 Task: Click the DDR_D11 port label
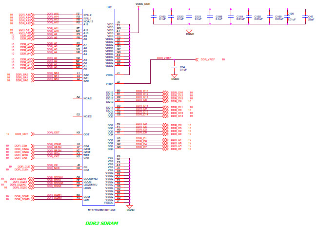click(177, 107)
